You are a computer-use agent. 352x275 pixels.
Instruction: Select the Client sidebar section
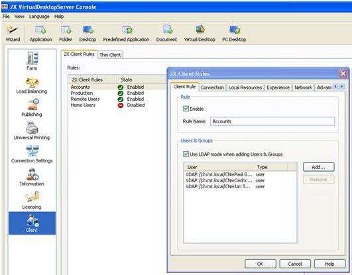(32, 223)
